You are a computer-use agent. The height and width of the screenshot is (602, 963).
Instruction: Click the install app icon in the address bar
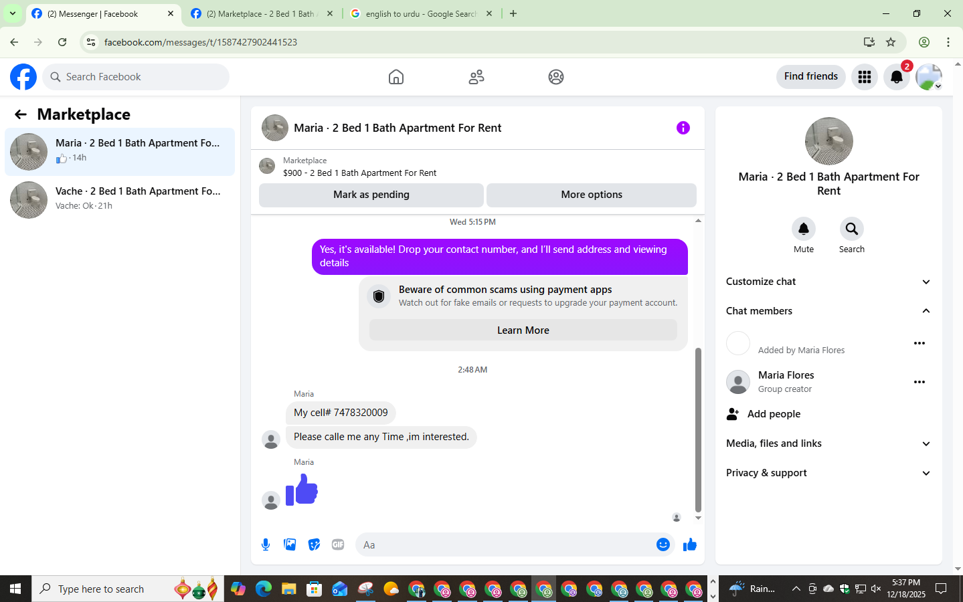[x=869, y=42]
